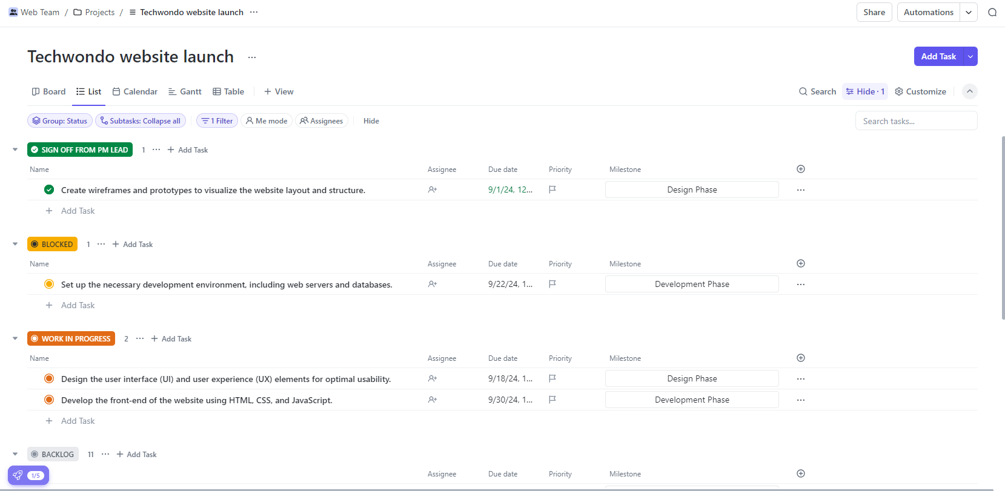Click Search next to Hide in view toolbar
The width and height of the screenshot is (1005, 491).
tap(817, 91)
